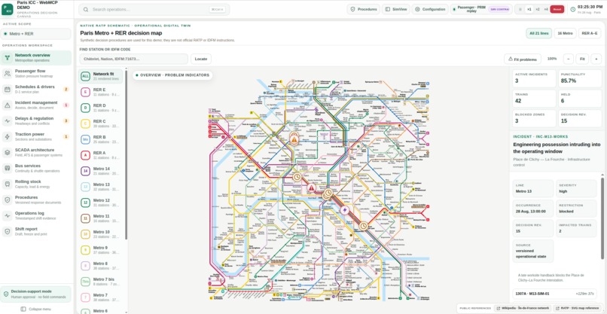
Task: Open Incident management section
Action: coord(36,105)
